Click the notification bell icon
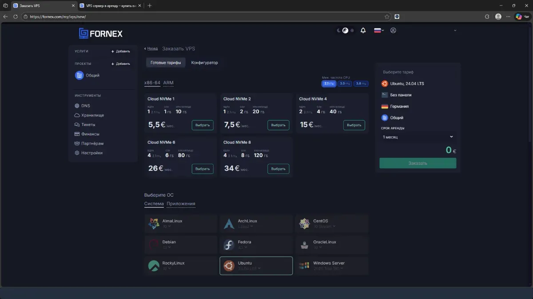 click(x=363, y=31)
